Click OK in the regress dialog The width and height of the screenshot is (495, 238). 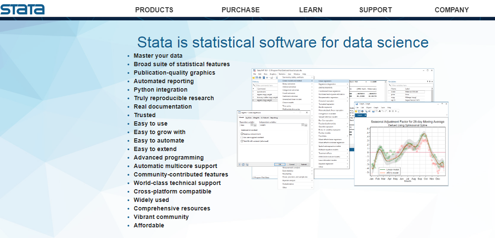pyautogui.click(x=280, y=164)
